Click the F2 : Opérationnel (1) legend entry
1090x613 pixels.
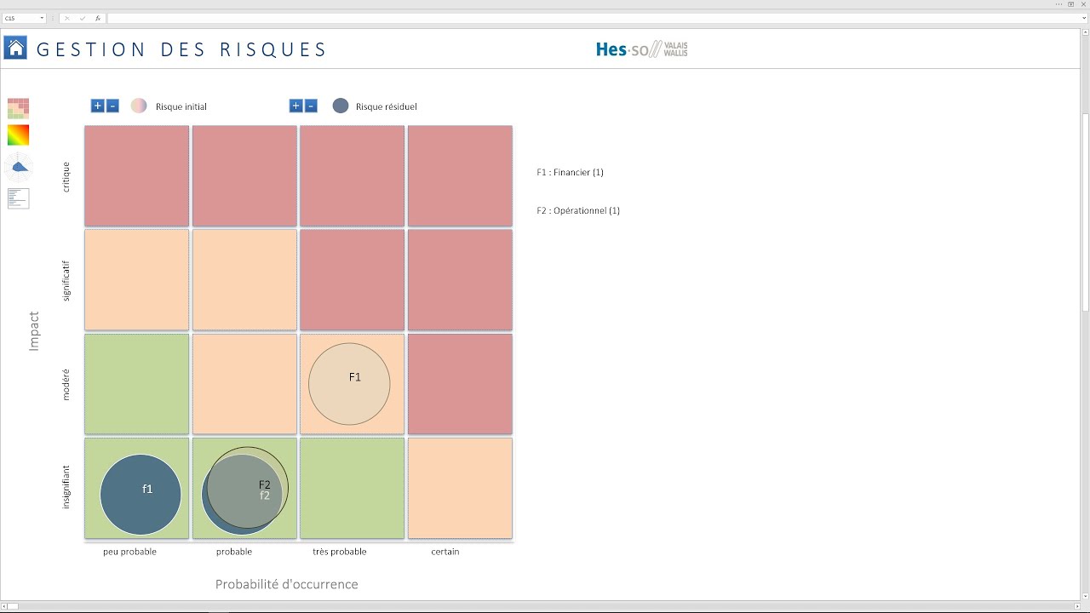(578, 210)
